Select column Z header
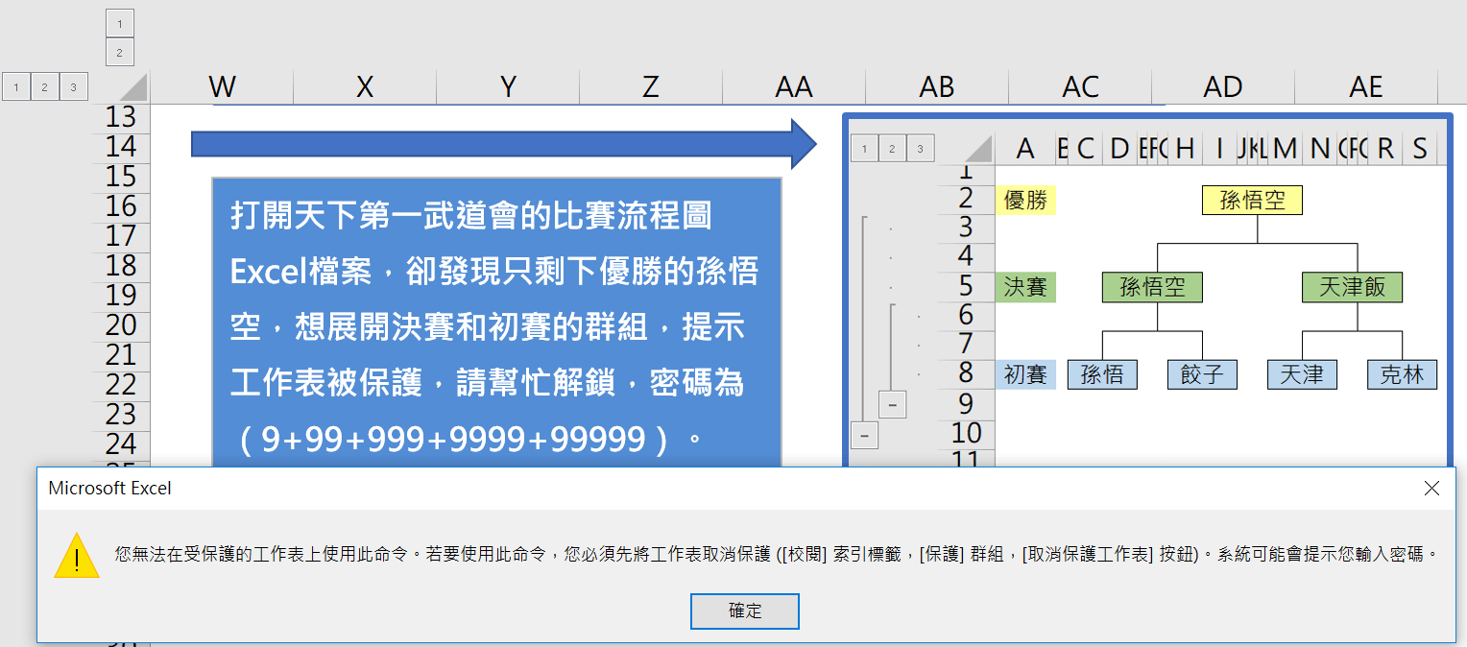 click(651, 87)
